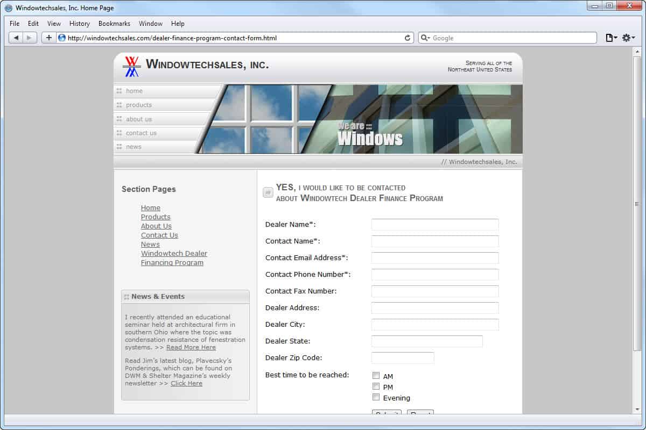646x430 pixels.
Task: Check the Evening checkbox
Action: click(x=376, y=397)
